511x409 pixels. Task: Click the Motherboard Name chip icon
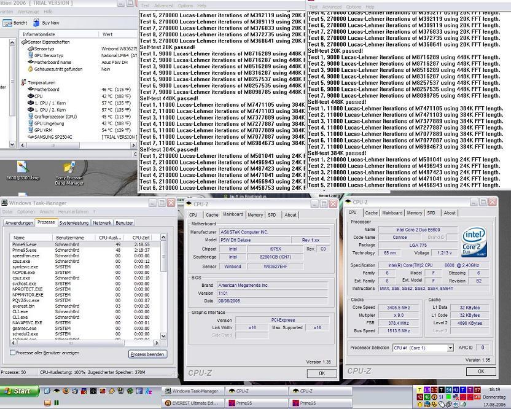tap(31, 62)
